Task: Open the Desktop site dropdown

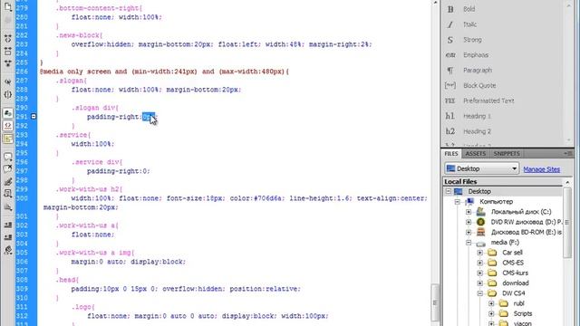Action: [x=481, y=168]
